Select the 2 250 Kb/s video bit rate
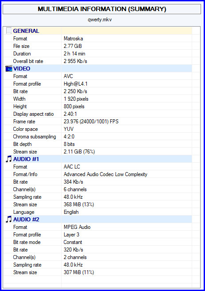Viewport: 205px width, 291px height. click(x=75, y=91)
